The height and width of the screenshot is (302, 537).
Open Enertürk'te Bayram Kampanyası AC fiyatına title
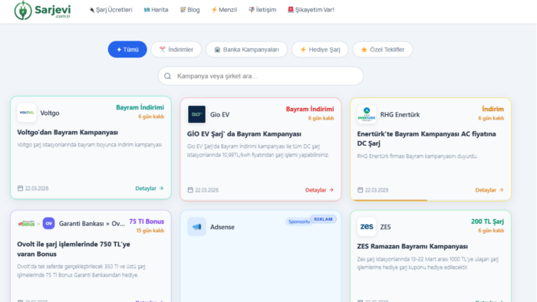point(427,139)
